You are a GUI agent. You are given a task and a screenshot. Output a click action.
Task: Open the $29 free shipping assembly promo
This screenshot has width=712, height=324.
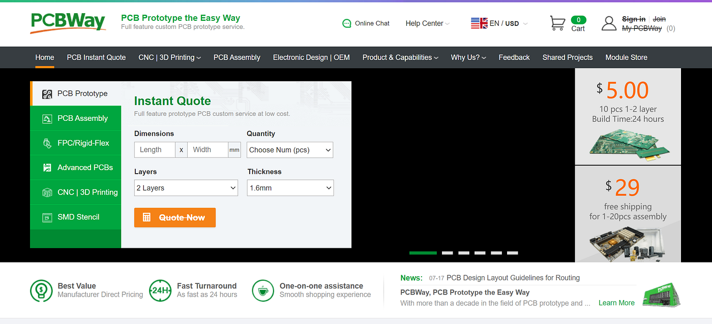[628, 214]
